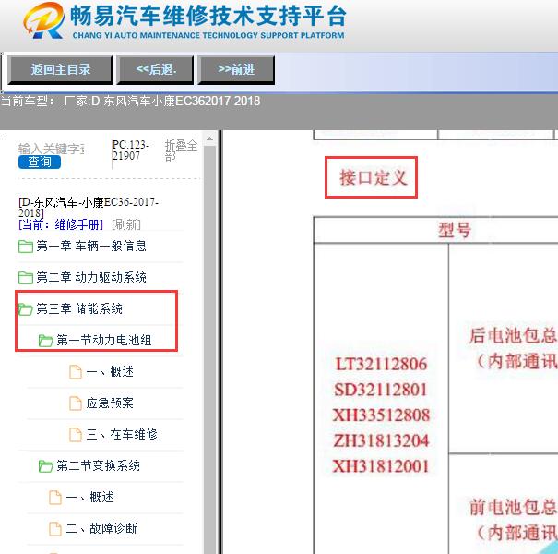558x554 pixels.
Task: Click the blue 查询 search button
Action: click(x=40, y=163)
